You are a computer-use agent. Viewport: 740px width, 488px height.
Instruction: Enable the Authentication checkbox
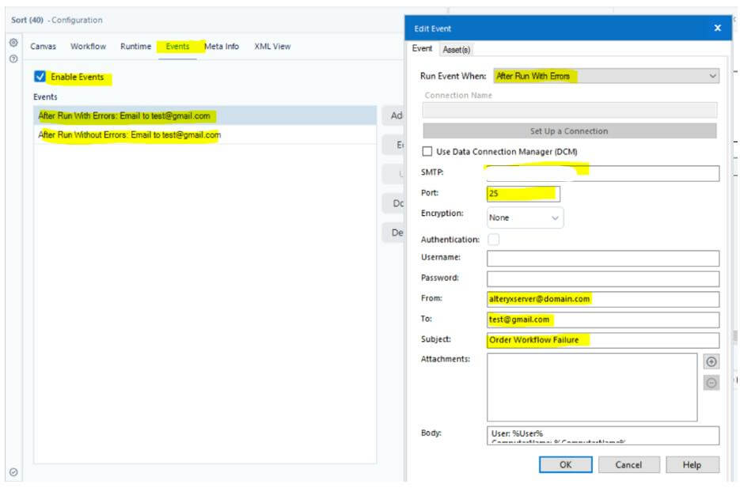[x=493, y=239]
